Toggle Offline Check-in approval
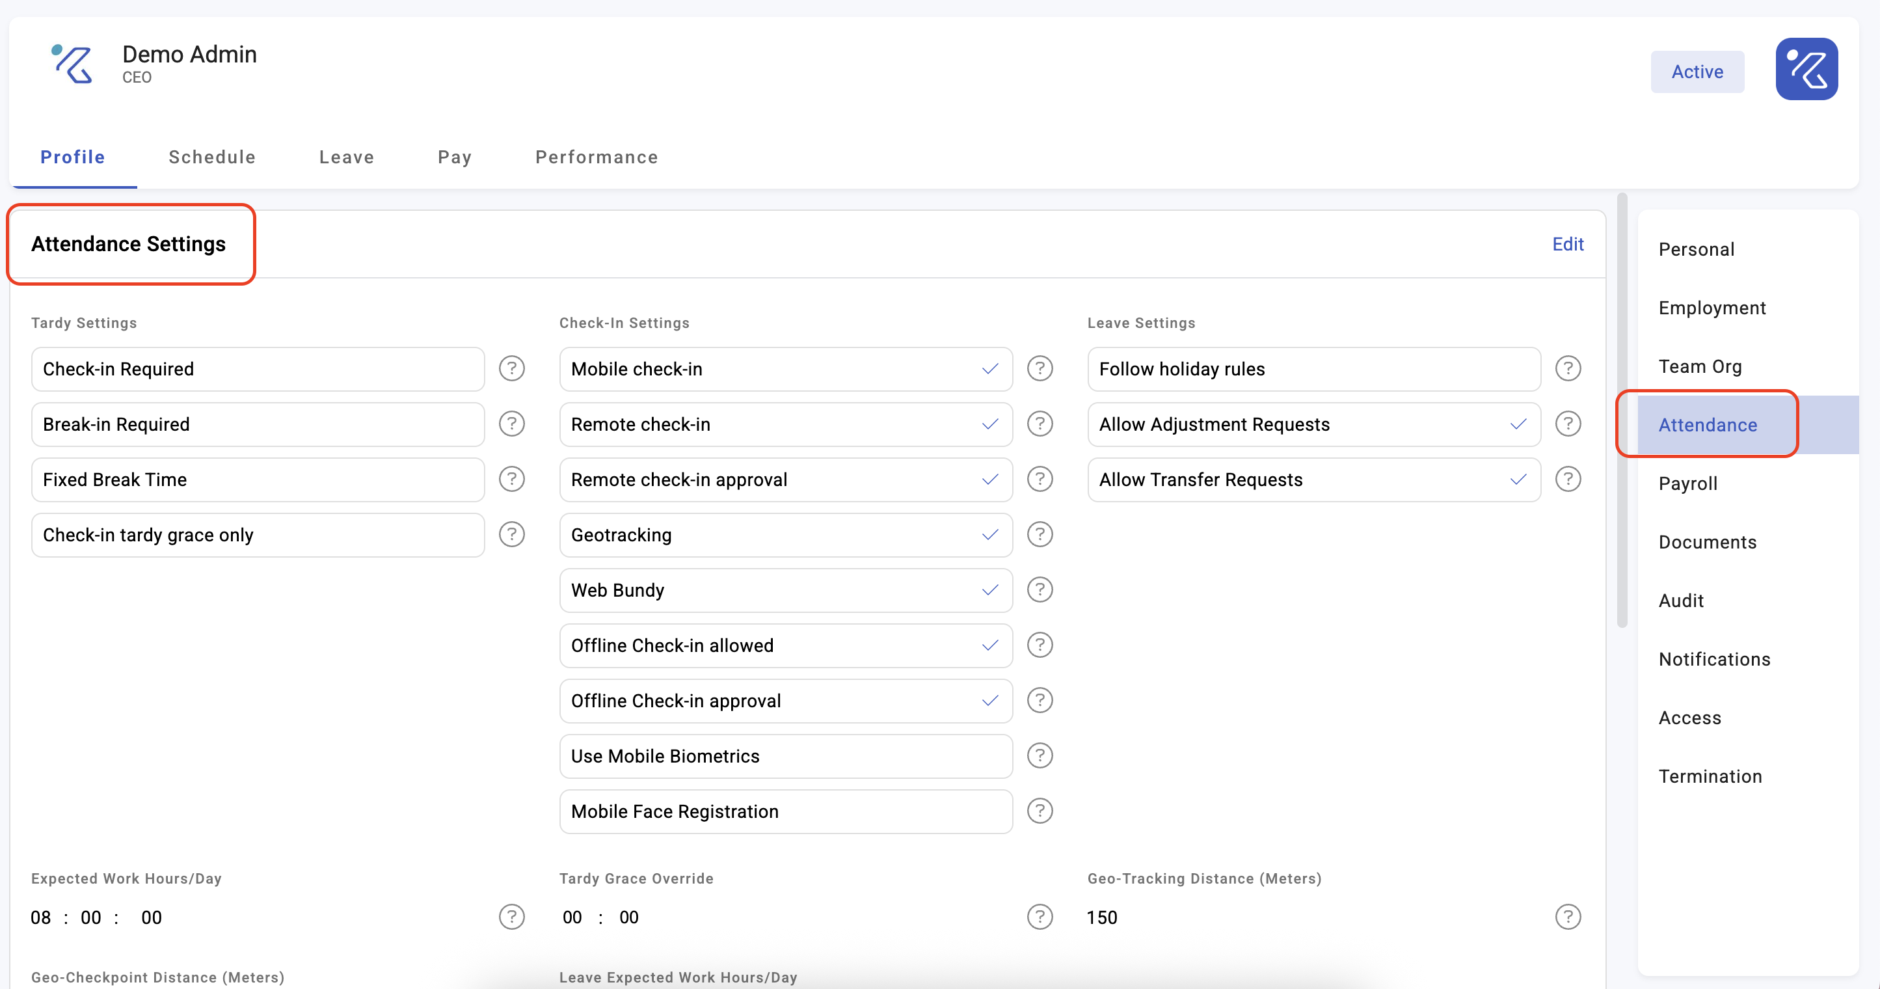The height and width of the screenshot is (989, 1880). pyautogui.click(x=786, y=701)
